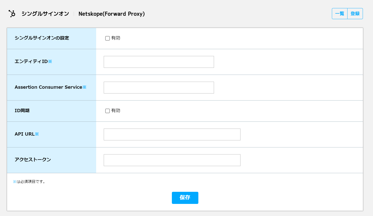Save settings with the 保存 button
The height and width of the screenshot is (216, 373).
click(185, 198)
